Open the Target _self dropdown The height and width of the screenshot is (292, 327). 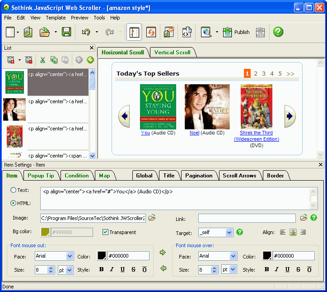(229, 232)
